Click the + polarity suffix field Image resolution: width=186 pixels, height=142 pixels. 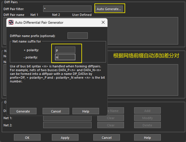pyautogui.click(x=65, y=50)
